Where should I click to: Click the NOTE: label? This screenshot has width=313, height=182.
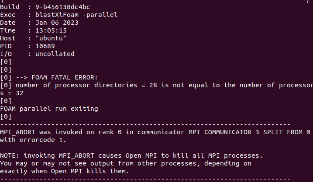point(10,156)
